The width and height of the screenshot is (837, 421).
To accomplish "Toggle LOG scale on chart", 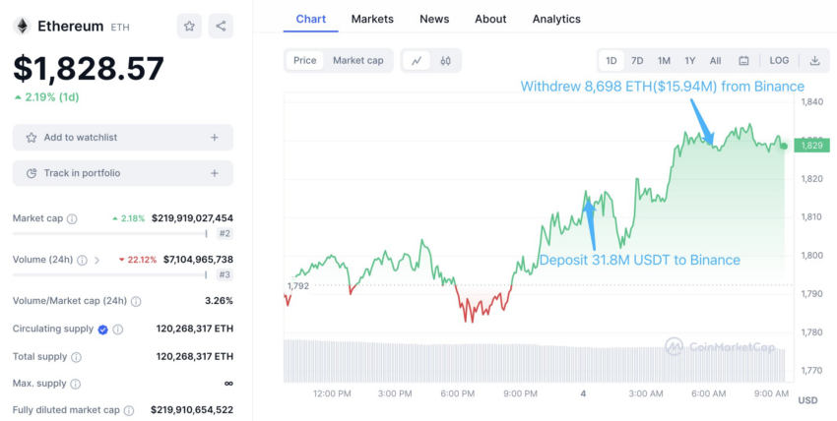I will point(779,61).
